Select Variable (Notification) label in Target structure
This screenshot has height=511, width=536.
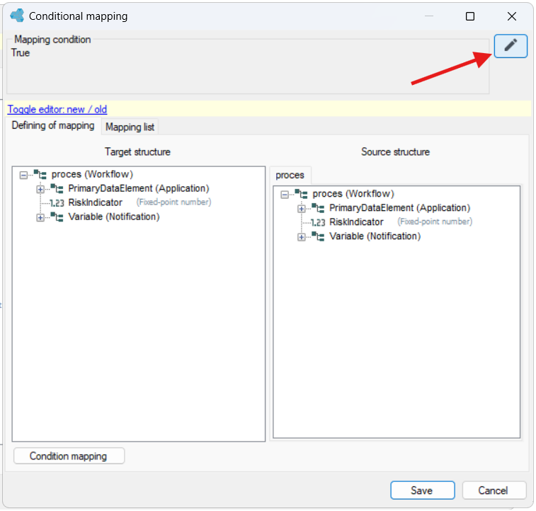[114, 217]
